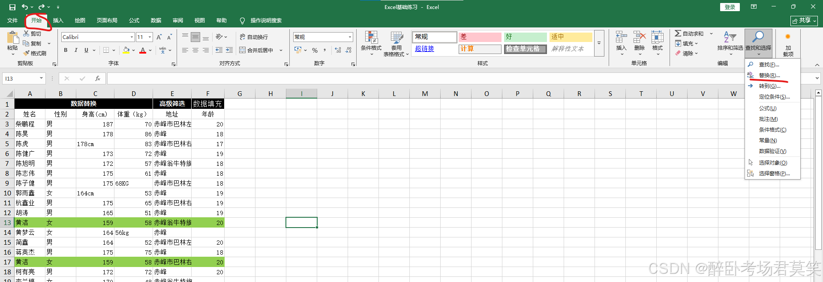Toggle align left horizontally

pos(185,50)
